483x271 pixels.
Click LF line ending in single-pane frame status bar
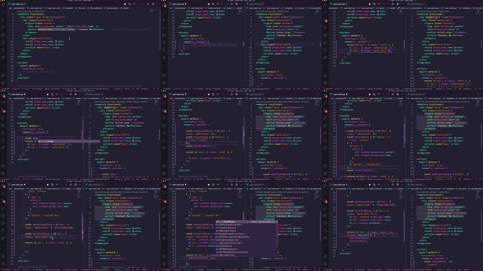(x=133, y=89)
